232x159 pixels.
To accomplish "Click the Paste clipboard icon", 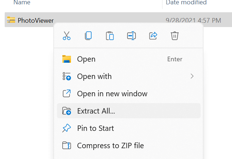I will tap(110, 36).
